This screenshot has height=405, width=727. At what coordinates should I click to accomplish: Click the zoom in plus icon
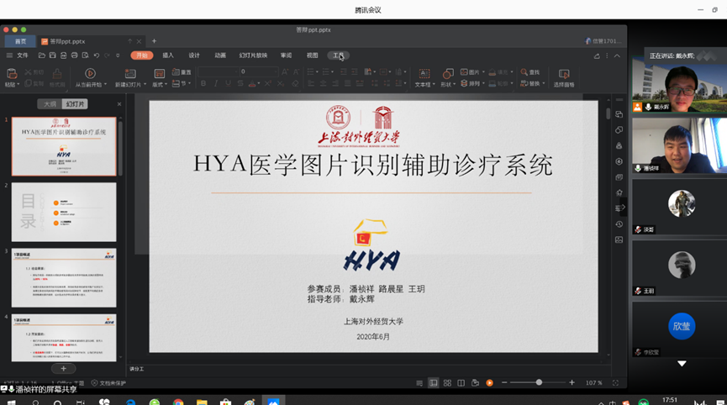pos(572,383)
